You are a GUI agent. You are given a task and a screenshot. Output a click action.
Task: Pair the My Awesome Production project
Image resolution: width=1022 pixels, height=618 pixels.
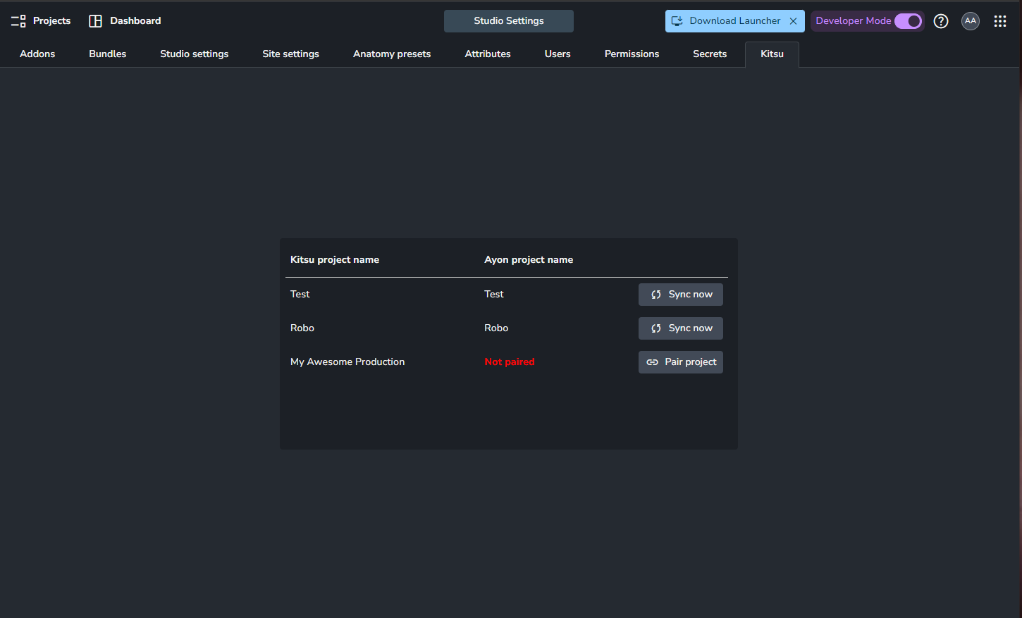(x=681, y=362)
